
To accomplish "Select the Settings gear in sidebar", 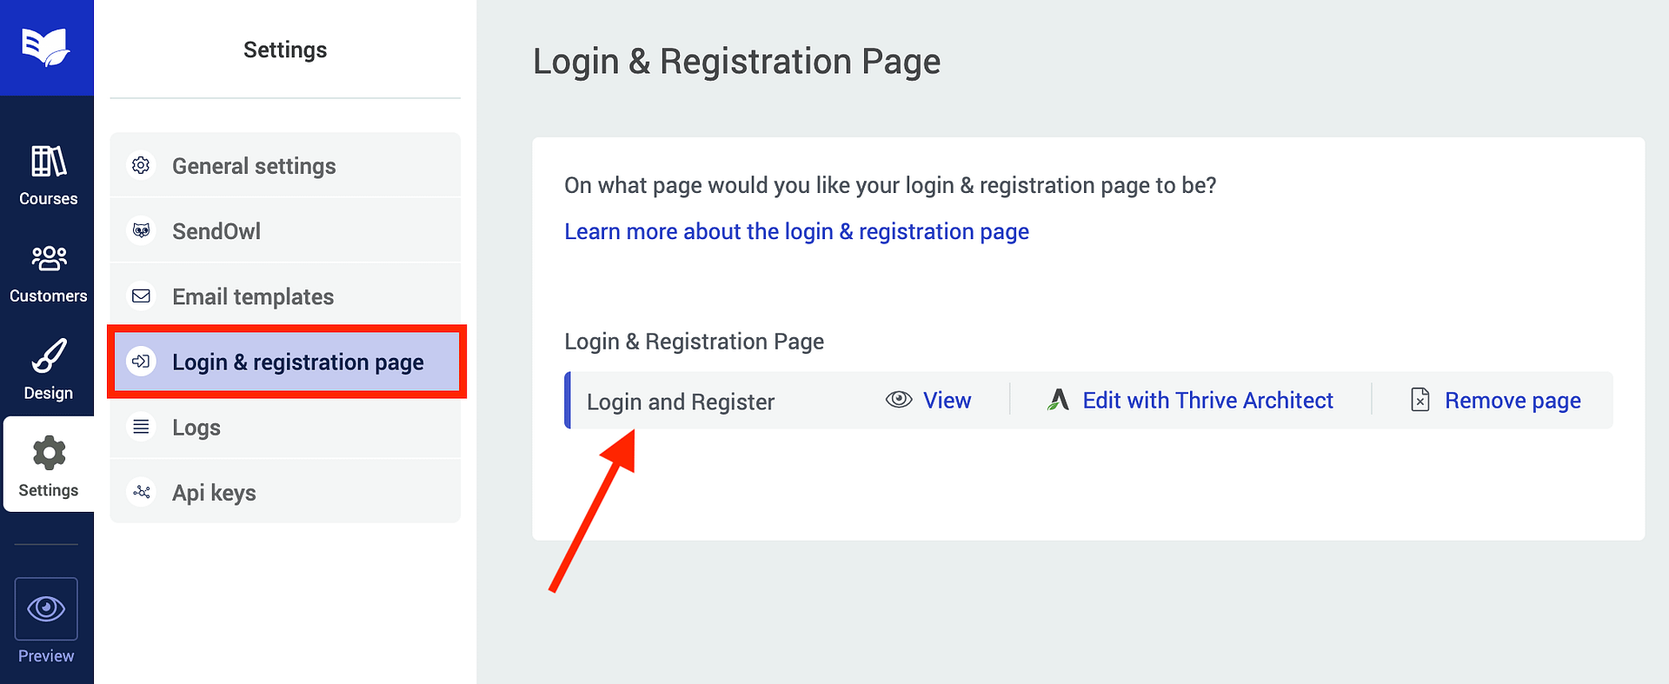I will coord(49,466).
